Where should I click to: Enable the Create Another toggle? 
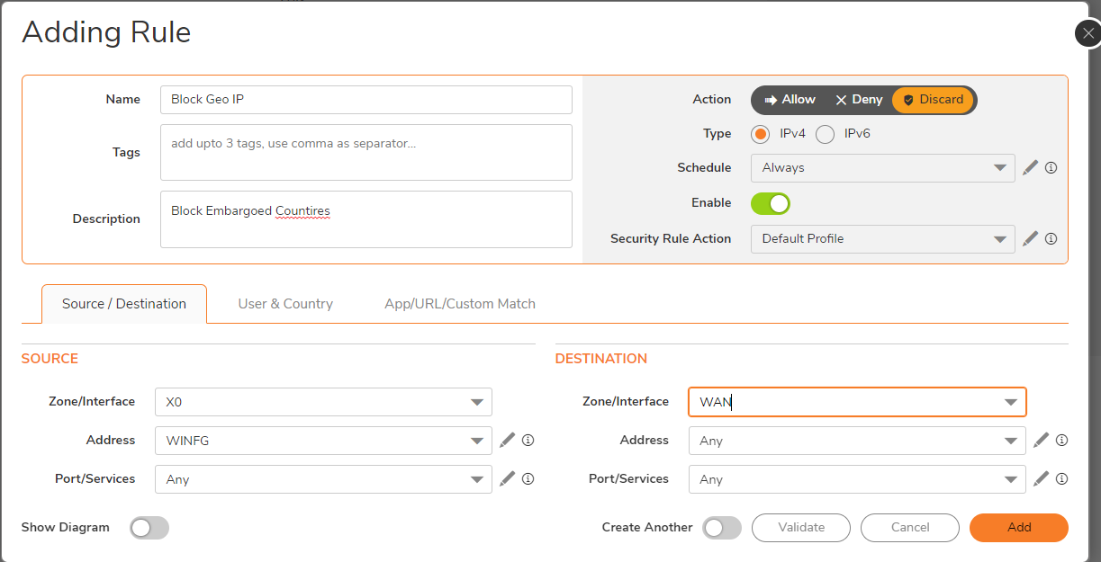pyautogui.click(x=721, y=528)
